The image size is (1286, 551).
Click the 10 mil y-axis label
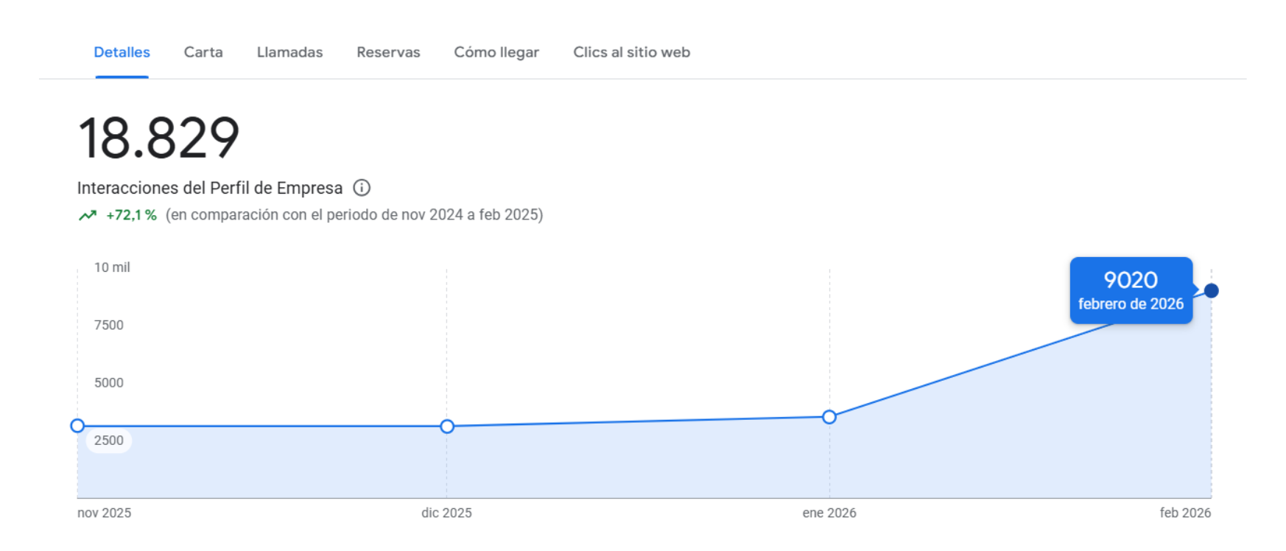[x=112, y=267]
